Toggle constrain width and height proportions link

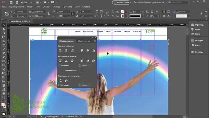49,14
